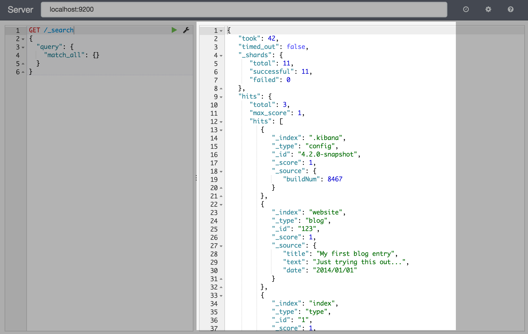The image size is (528, 334).
Task: Click the Help question mark icon
Action: [x=511, y=10]
